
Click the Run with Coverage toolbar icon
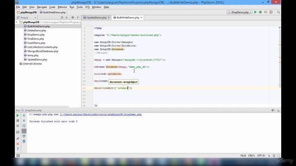pyautogui.click(x=265, y=12)
